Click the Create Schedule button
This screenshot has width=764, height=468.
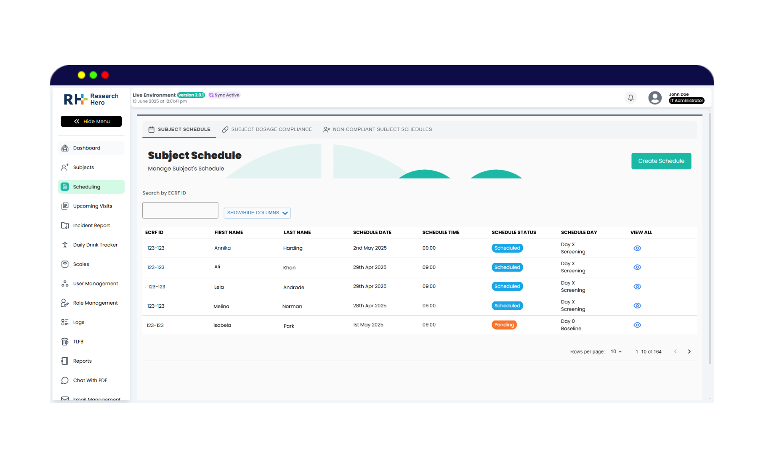[x=661, y=161]
